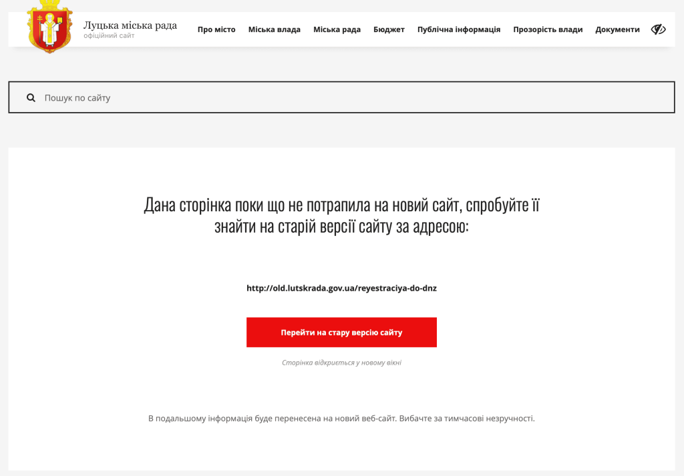Click the 'Сторінка відкриється у новому вікні' note
Image resolution: width=684 pixels, height=476 pixels.
[341, 363]
